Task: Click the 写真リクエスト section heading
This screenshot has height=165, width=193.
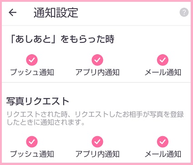Action: [x=38, y=101]
